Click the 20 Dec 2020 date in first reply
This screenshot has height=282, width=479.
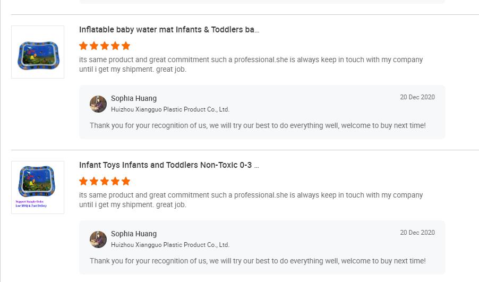pos(417,97)
